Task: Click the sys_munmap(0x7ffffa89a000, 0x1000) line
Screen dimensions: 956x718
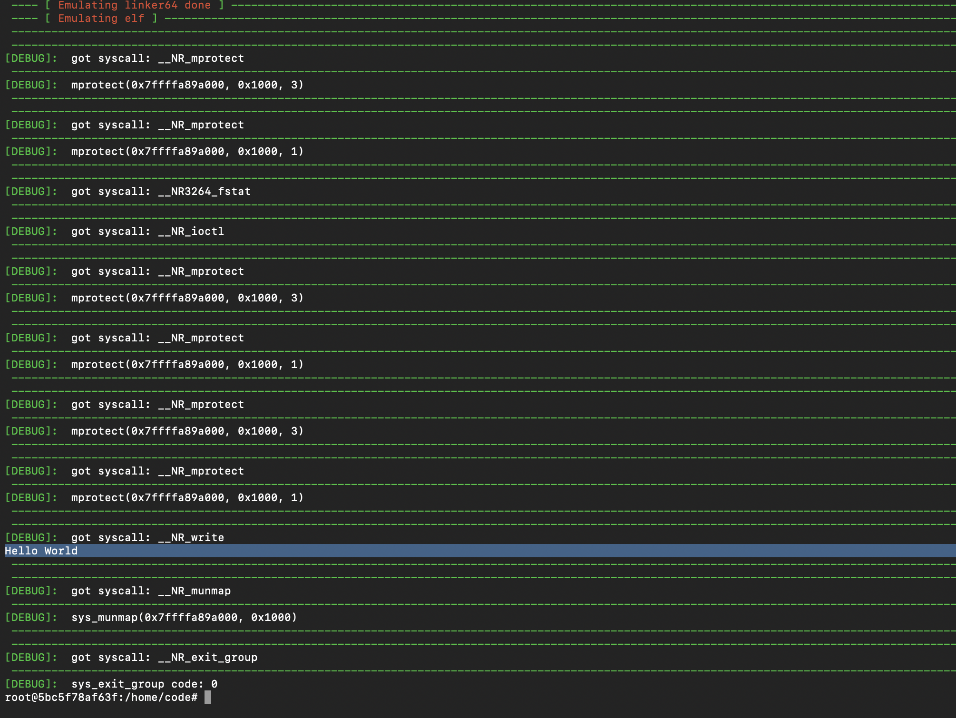Action: pos(184,617)
